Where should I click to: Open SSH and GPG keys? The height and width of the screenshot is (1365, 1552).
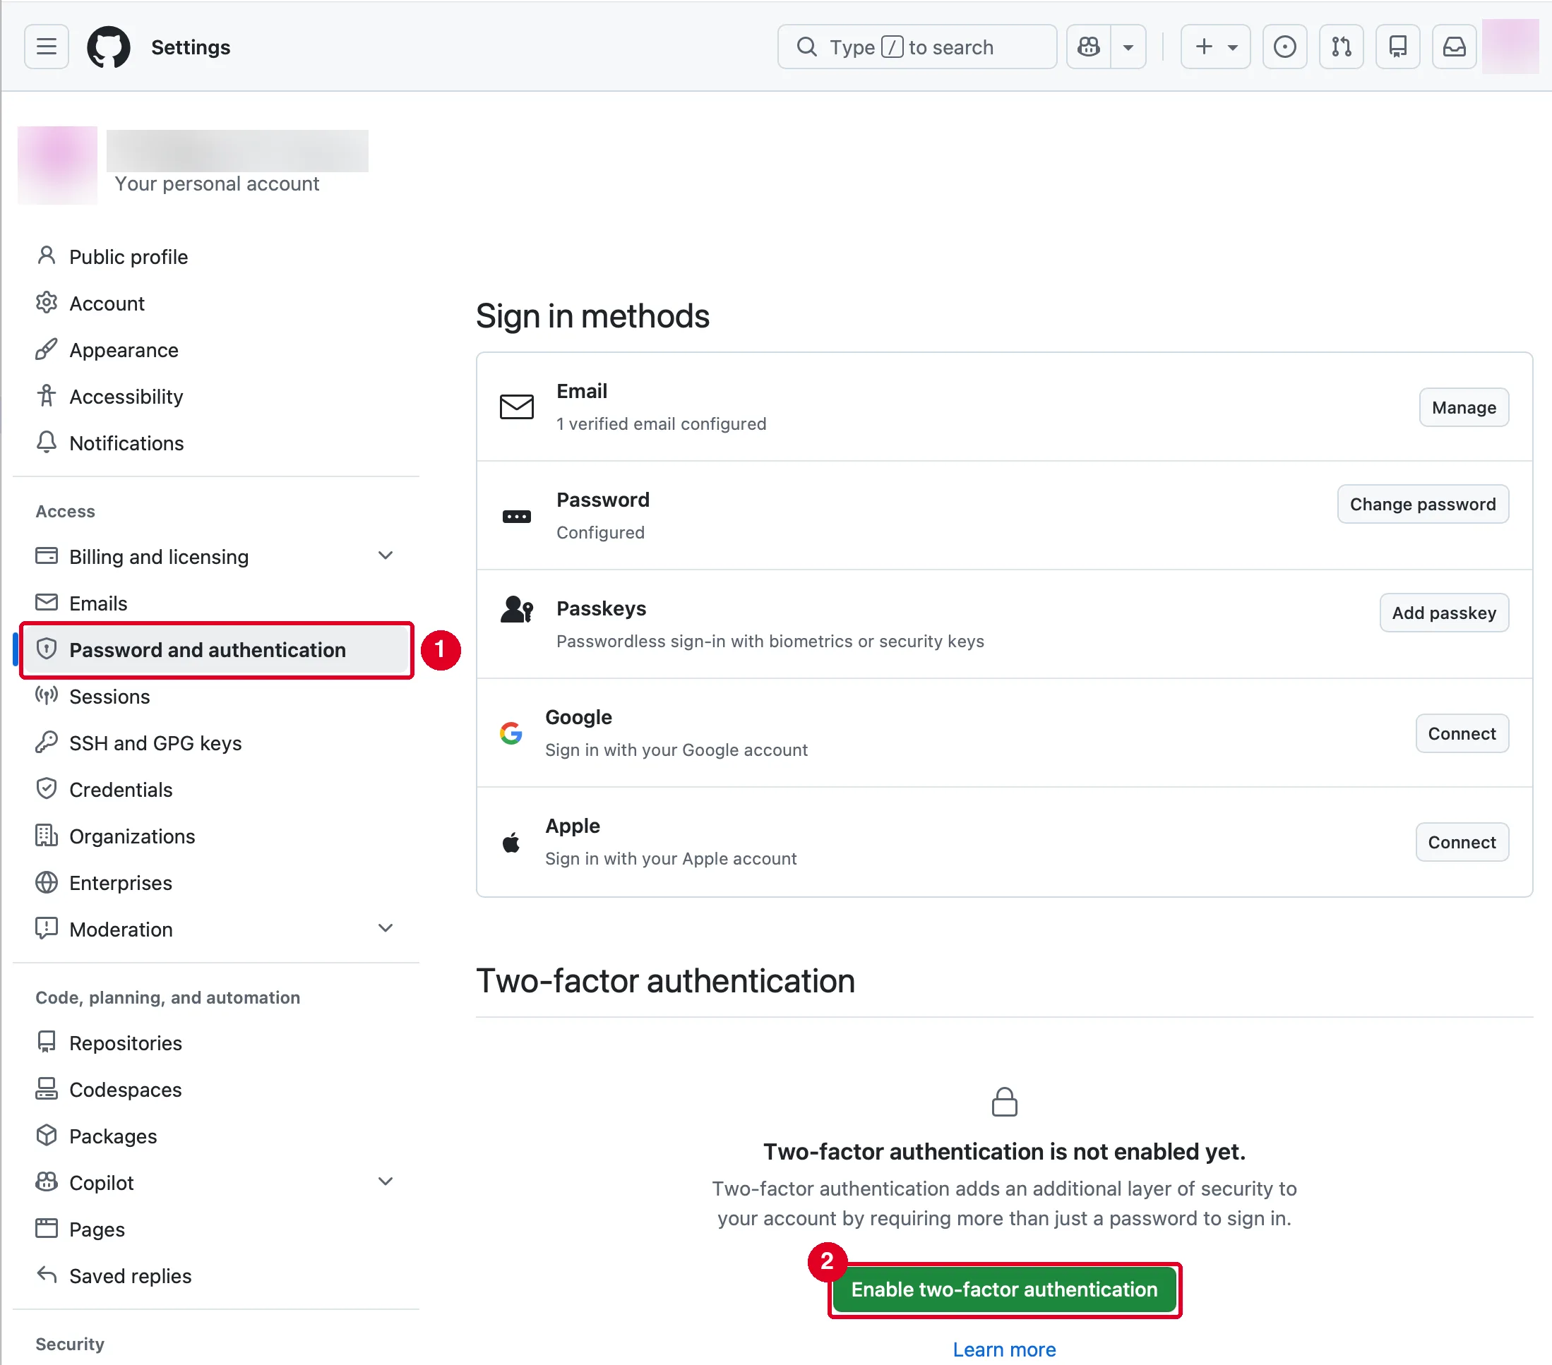pos(215,742)
